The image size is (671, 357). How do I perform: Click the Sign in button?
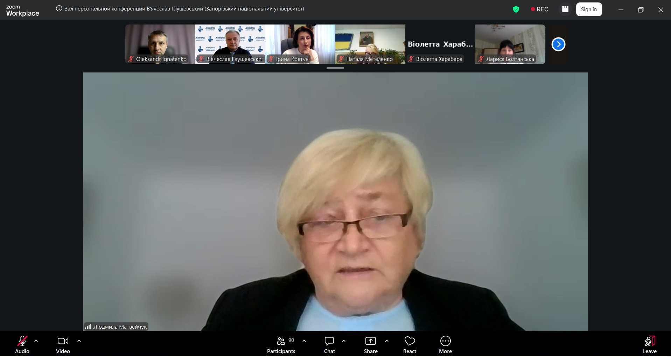[x=589, y=9]
